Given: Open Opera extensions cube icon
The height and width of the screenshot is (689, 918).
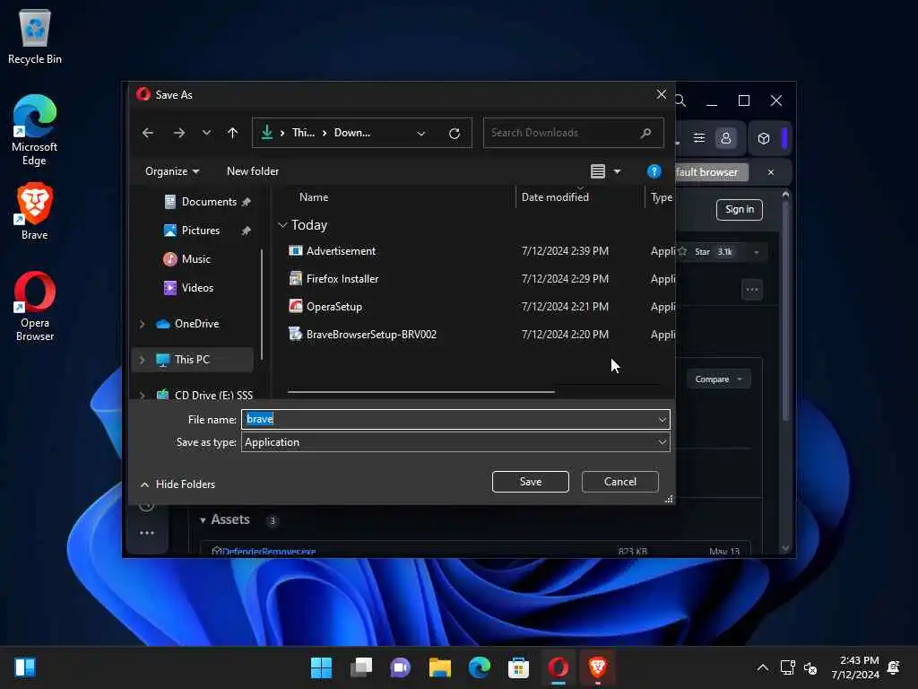Looking at the screenshot, I should pos(764,138).
